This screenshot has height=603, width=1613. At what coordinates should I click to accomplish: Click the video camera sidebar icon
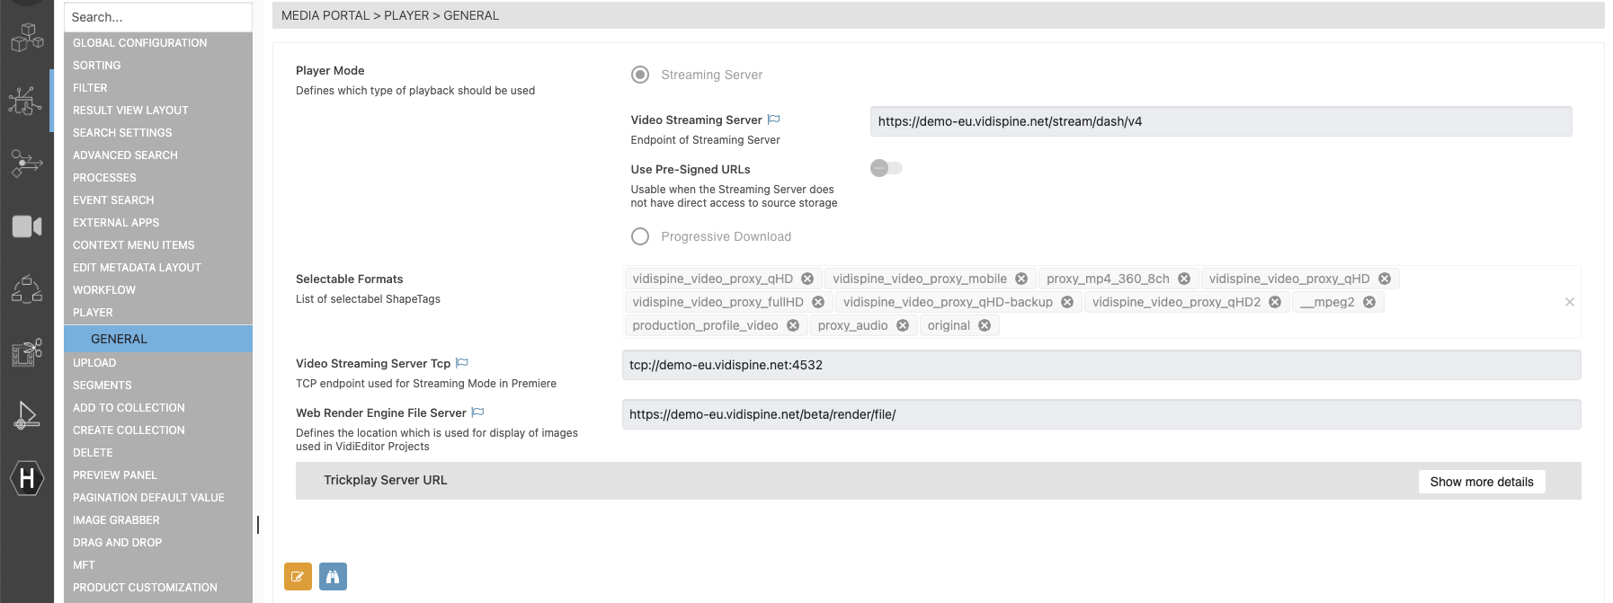(26, 226)
